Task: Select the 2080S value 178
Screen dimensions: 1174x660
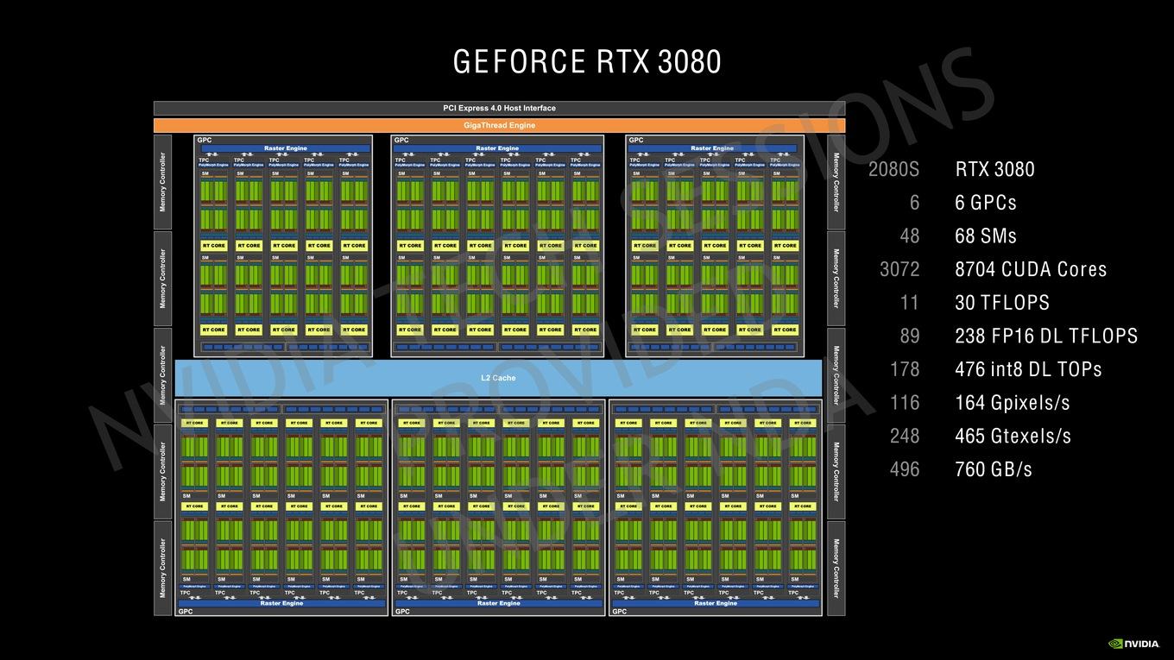Action: coord(905,369)
